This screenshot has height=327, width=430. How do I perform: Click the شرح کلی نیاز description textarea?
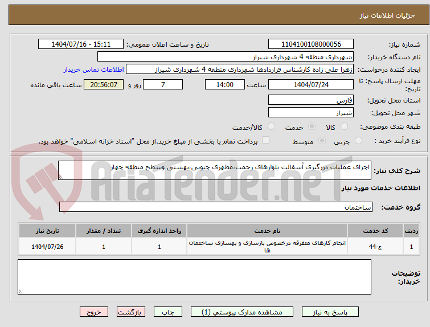[x=215, y=170]
